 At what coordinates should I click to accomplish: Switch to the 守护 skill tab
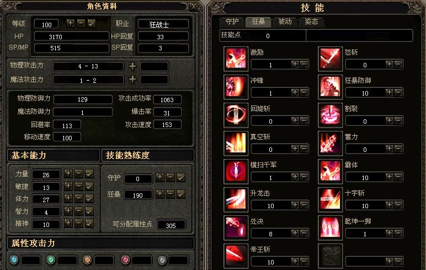click(x=232, y=22)
